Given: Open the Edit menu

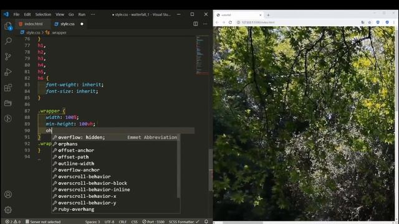Looking at the screenshot, I should (x=27, y=14).
